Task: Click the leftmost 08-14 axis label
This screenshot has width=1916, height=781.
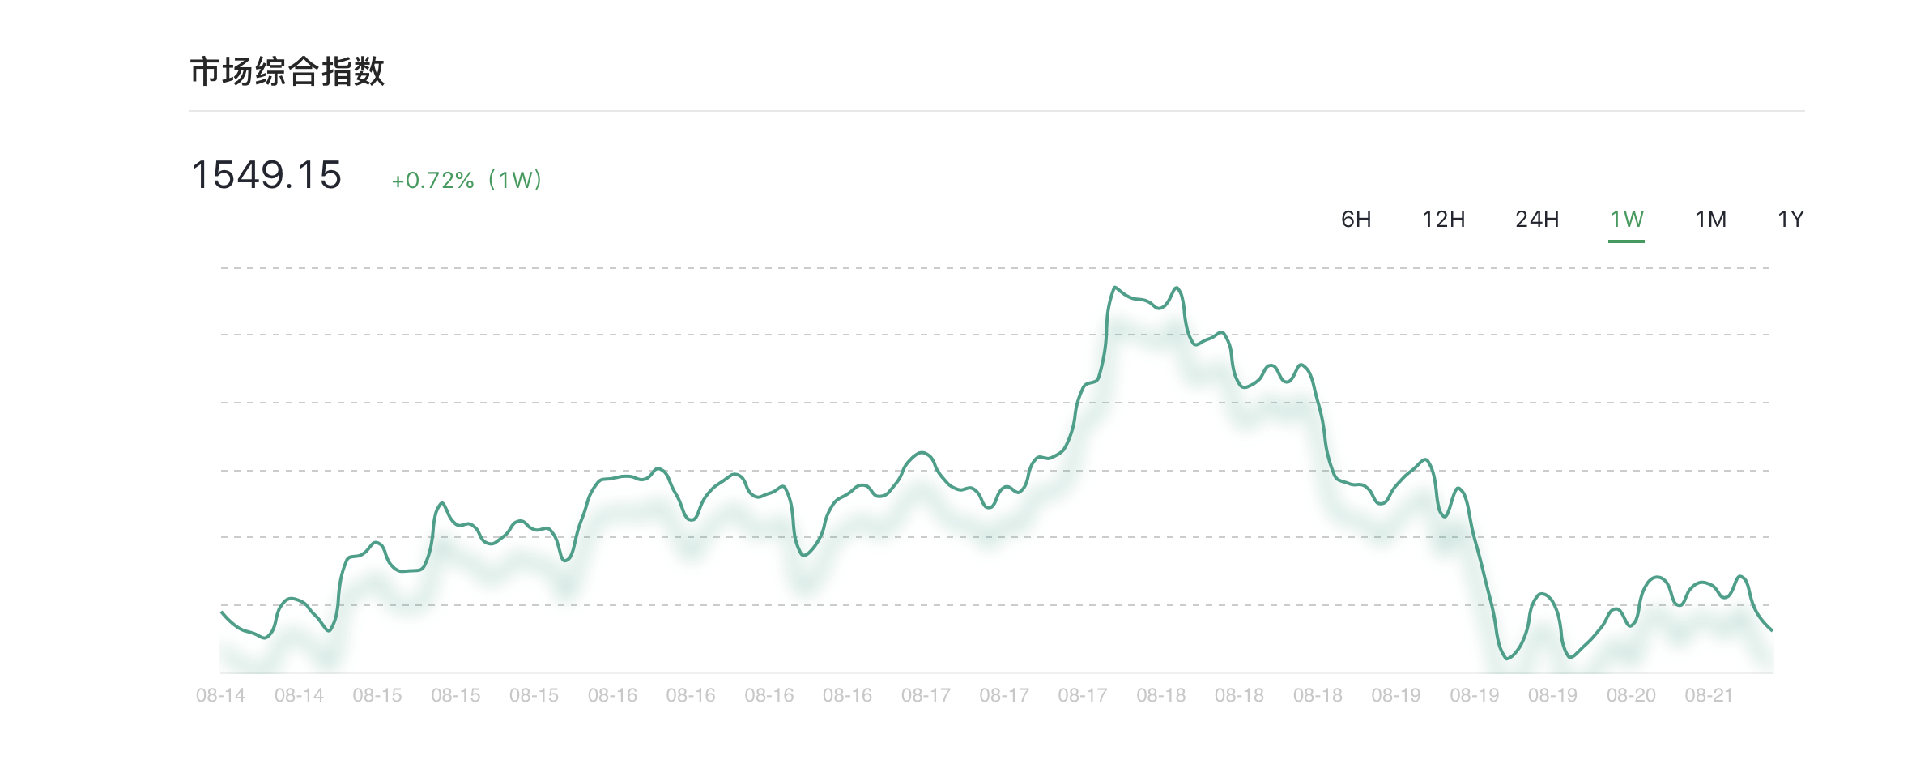Action: [x=220, y=695]
